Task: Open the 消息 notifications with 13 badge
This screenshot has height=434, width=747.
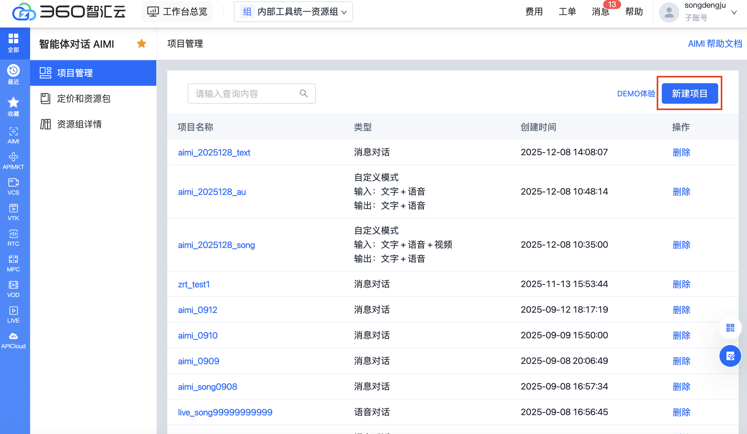Action: (x=600, y=12)
